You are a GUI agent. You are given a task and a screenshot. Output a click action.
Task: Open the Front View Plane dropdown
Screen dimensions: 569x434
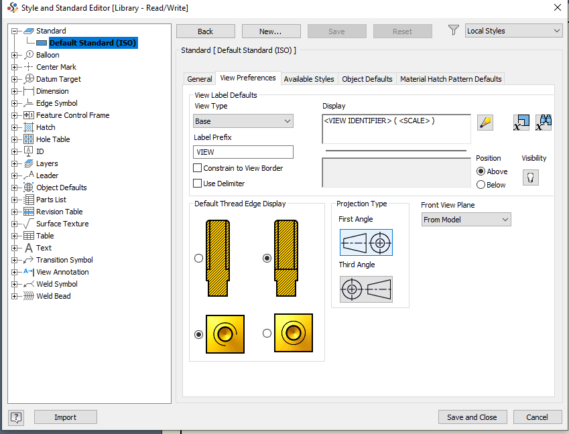point(465,219)
